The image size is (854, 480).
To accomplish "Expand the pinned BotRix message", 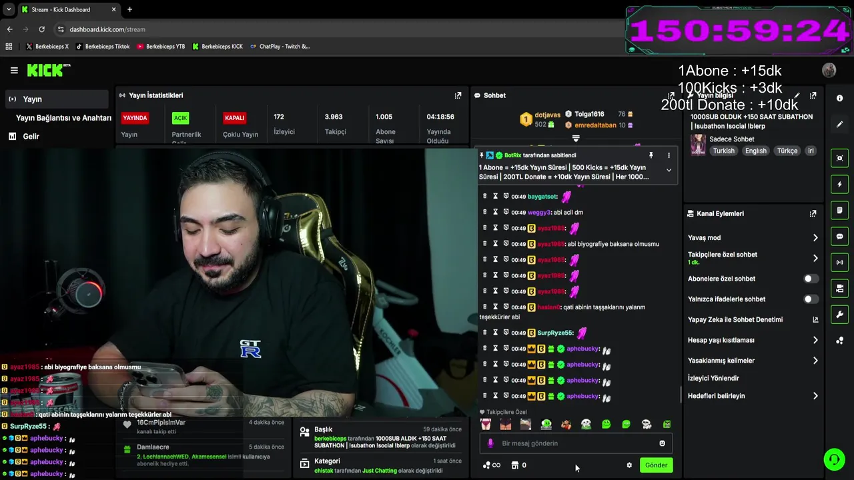I will pyautogui.click(x=669, y=170).
